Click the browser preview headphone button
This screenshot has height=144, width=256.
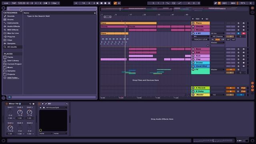click(10, 97)
